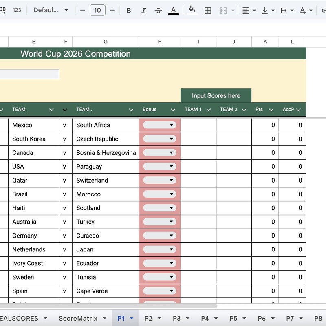Open text wrapping dropdown arrow
Image resolution: width=326 pixels, height=326 pixels.
(292, 10)
